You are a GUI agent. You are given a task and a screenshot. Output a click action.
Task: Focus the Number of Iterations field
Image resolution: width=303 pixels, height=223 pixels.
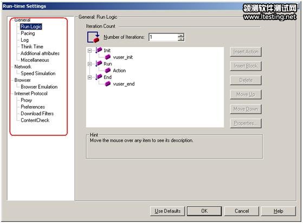163,37
